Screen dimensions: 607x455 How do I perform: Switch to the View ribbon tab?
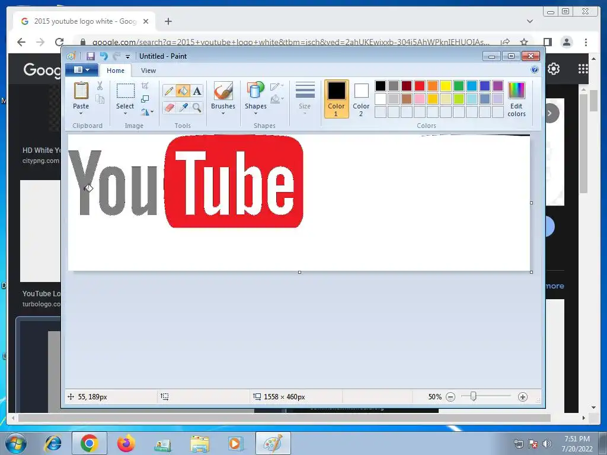pyautogui.click(x=148, y=71)
